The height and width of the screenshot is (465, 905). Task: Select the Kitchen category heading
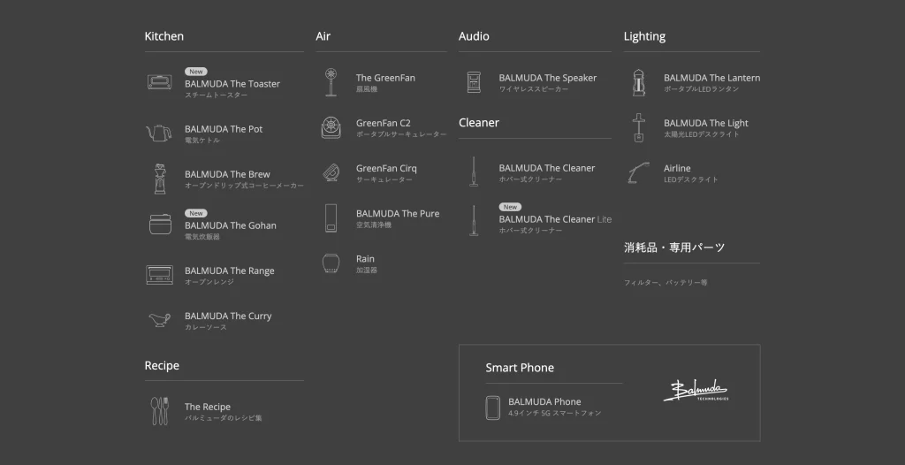point(164,36)
